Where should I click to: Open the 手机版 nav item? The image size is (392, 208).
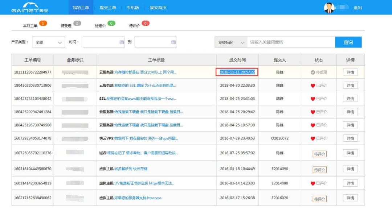click(133, 8)
